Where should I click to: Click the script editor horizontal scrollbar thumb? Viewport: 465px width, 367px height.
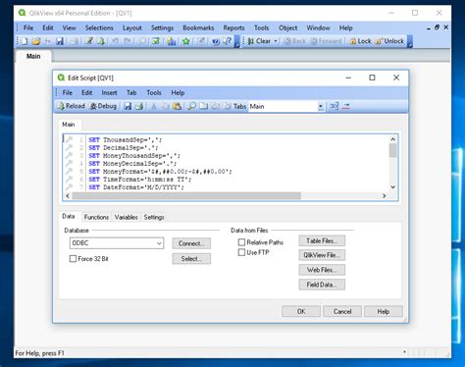coord(186,195)
